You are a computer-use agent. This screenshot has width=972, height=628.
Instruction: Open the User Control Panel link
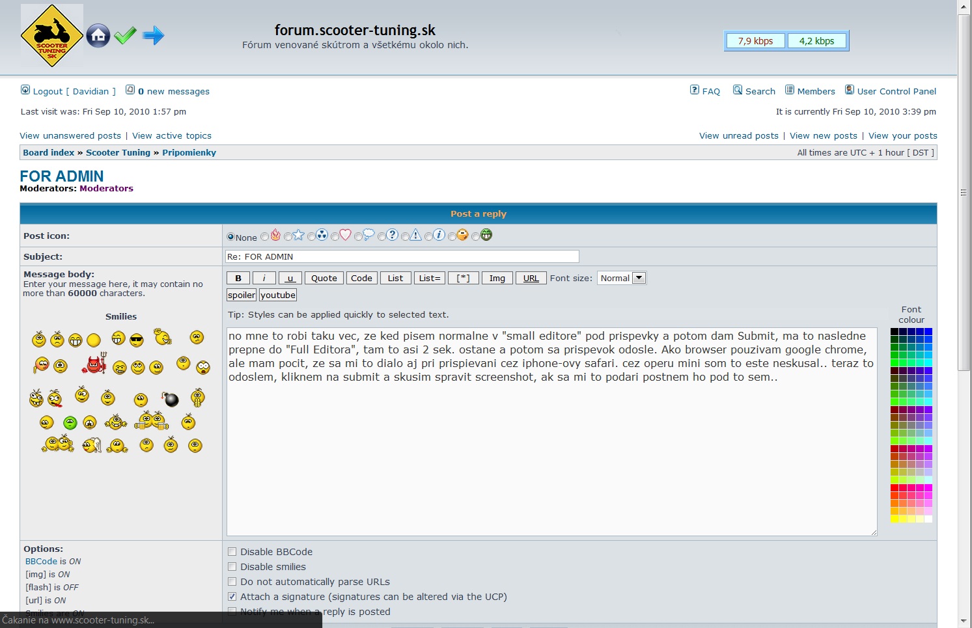coord(896,91)
